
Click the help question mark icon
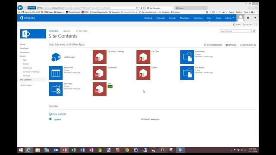pyautogui.click(x=255, y=18)
